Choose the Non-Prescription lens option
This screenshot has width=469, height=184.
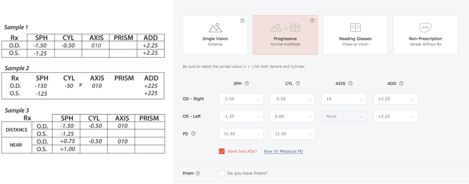(425, 35)
